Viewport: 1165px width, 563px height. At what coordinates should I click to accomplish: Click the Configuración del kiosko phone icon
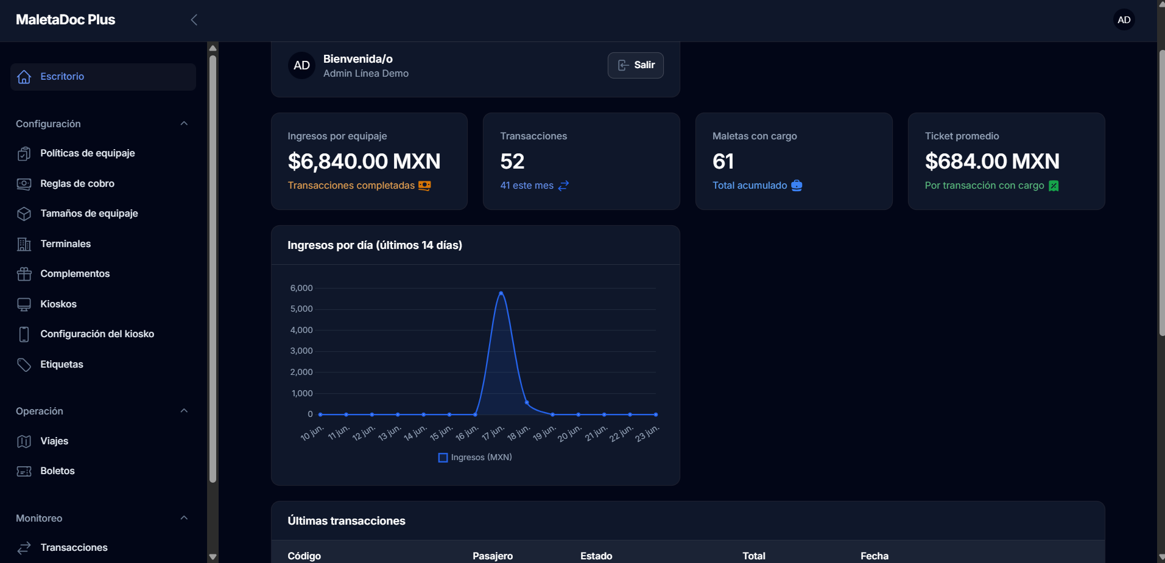(x=24, y=334)
